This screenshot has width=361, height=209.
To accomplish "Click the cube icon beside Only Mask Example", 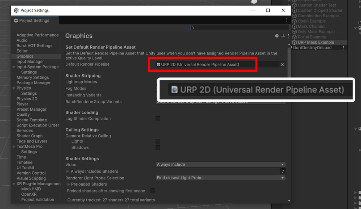I will [x=295, y=32].
